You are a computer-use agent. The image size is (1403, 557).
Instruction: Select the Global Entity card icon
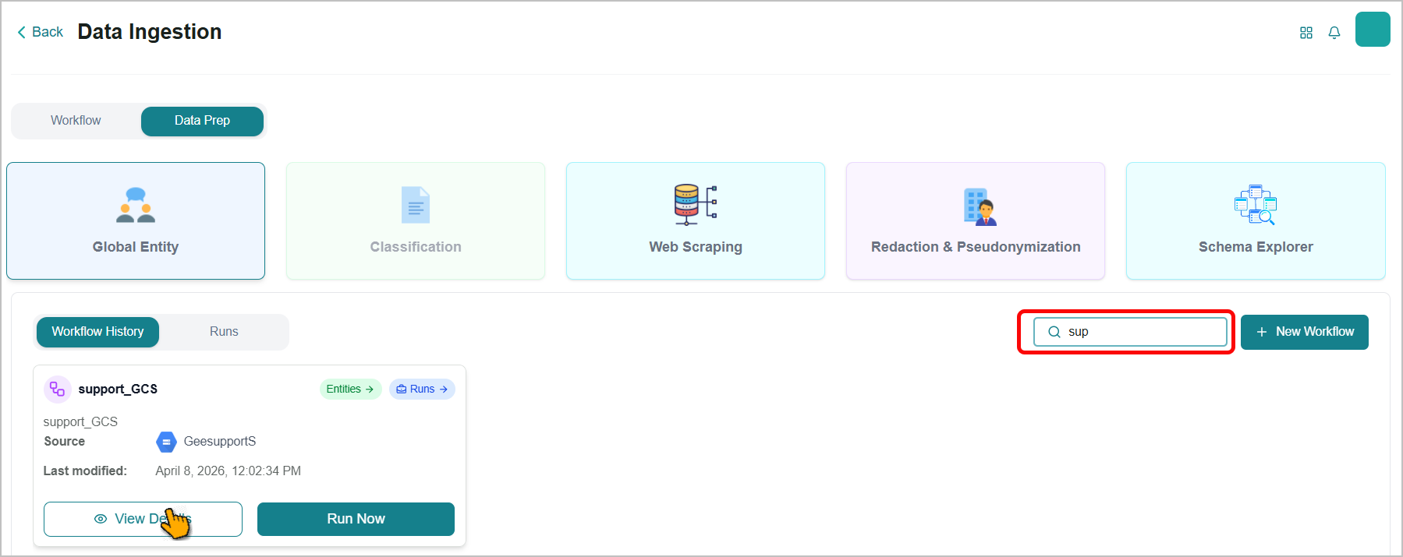[x=136, y=205]
